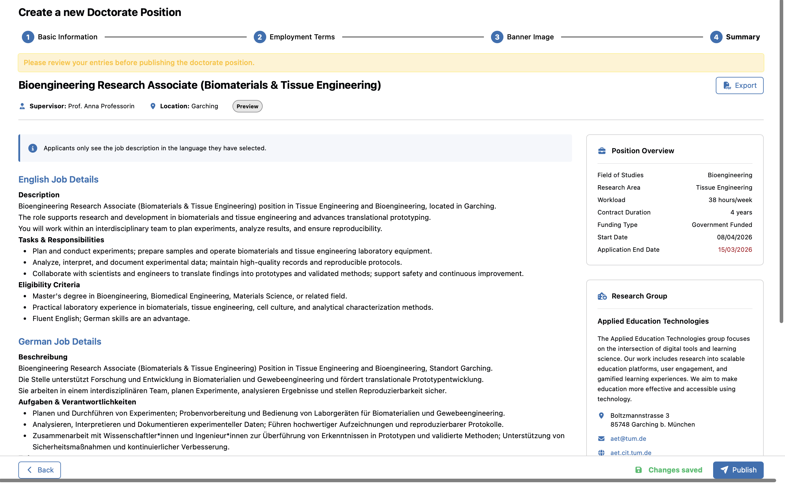Publish the doctorate position
The image size is (785, 484).
(x=738, y=470)
